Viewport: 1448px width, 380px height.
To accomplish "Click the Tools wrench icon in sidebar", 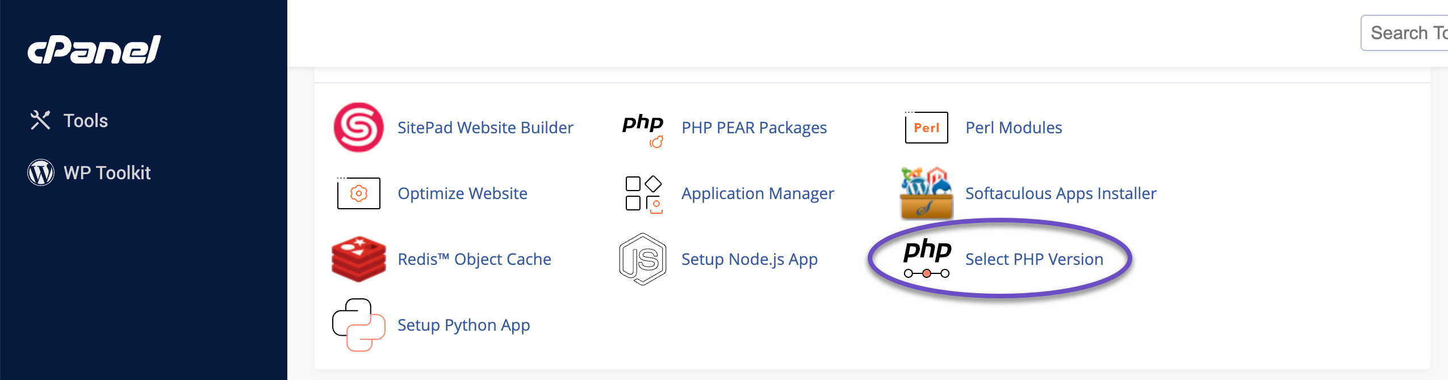I will click(x=40, y=120).
